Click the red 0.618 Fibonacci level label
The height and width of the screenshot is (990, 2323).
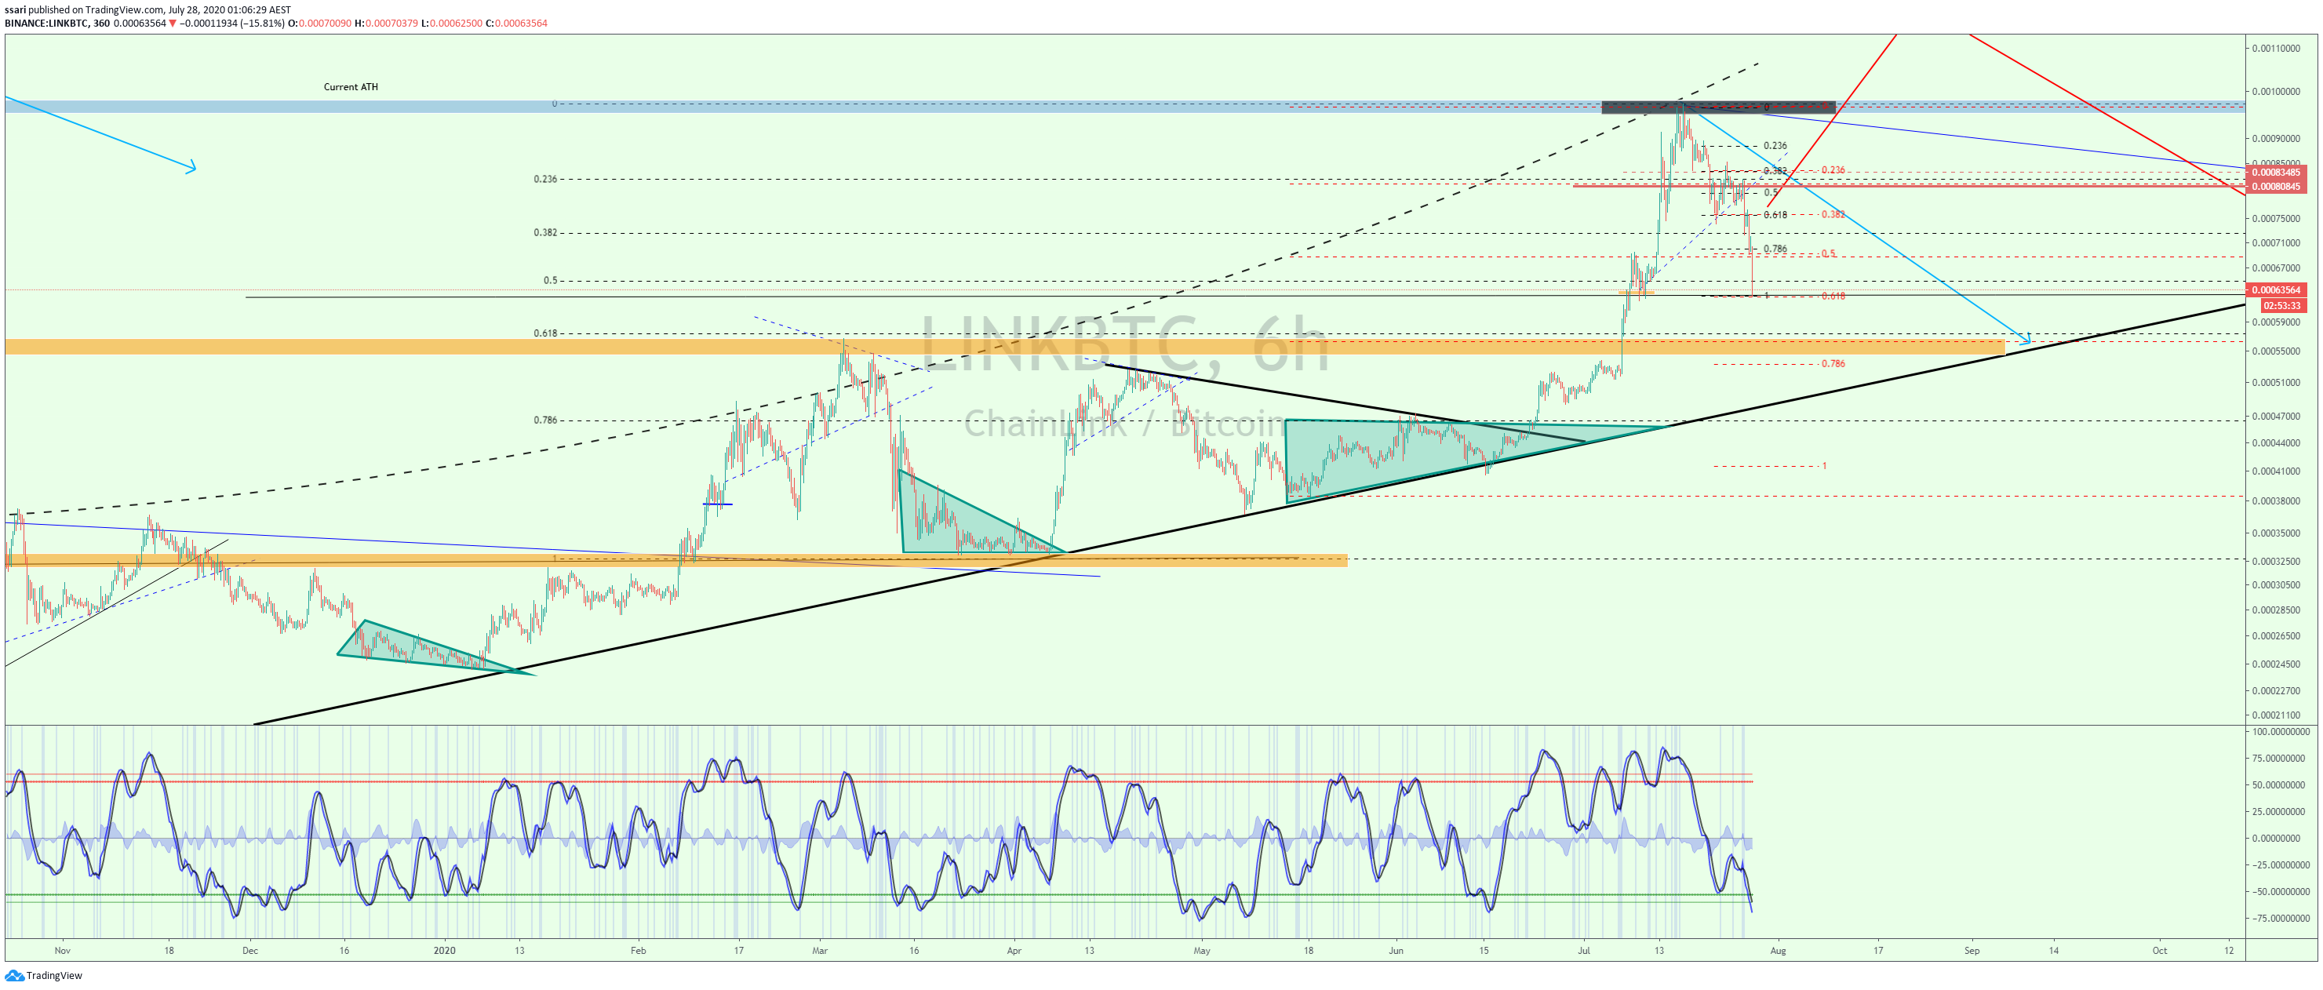[1833, 296]
